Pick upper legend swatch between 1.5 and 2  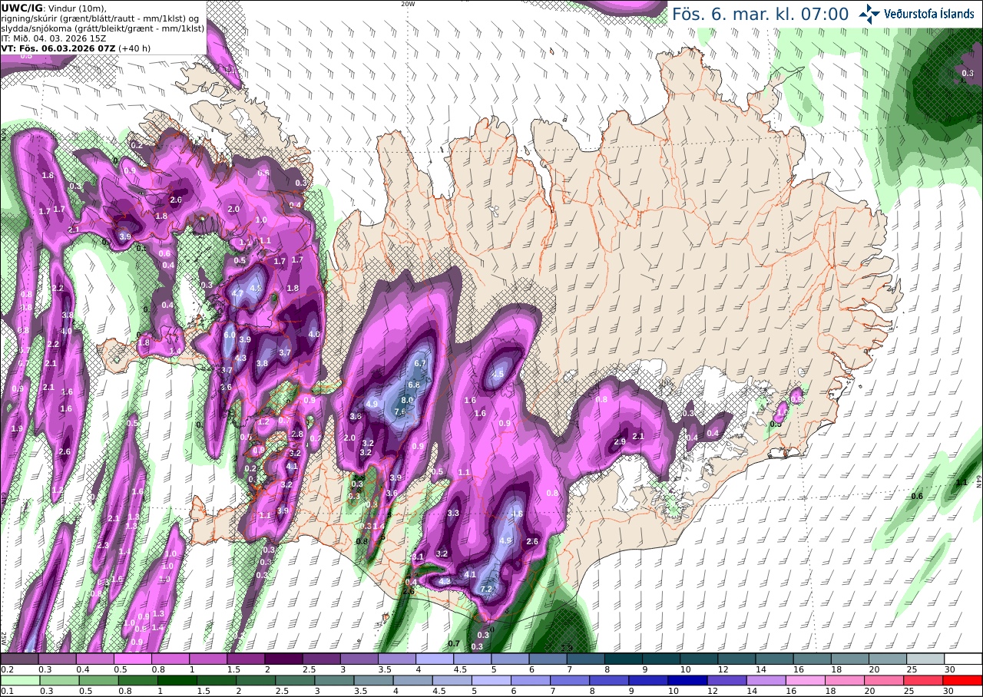click(246, 659)
